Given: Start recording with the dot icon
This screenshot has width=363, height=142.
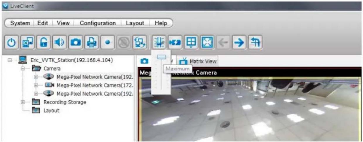Looking at the screenshot, I should point(108,43).
